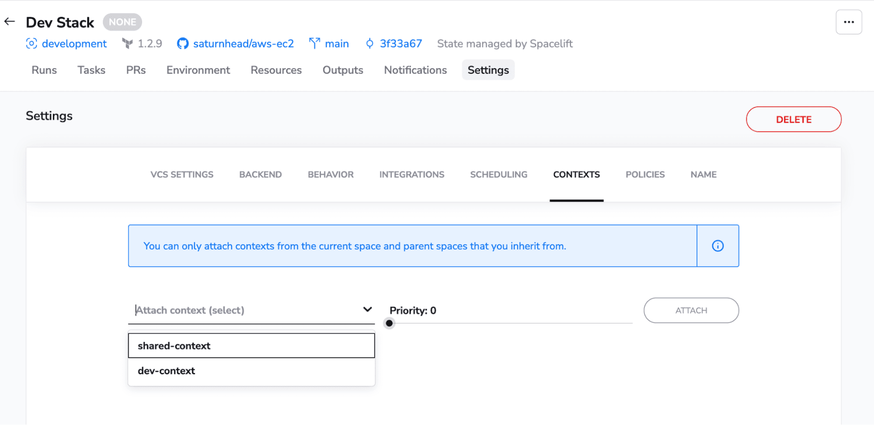Click the GitHub icon beside saturnhead/aws-ec2
The image size is (874, 425).
pos(182,44)
